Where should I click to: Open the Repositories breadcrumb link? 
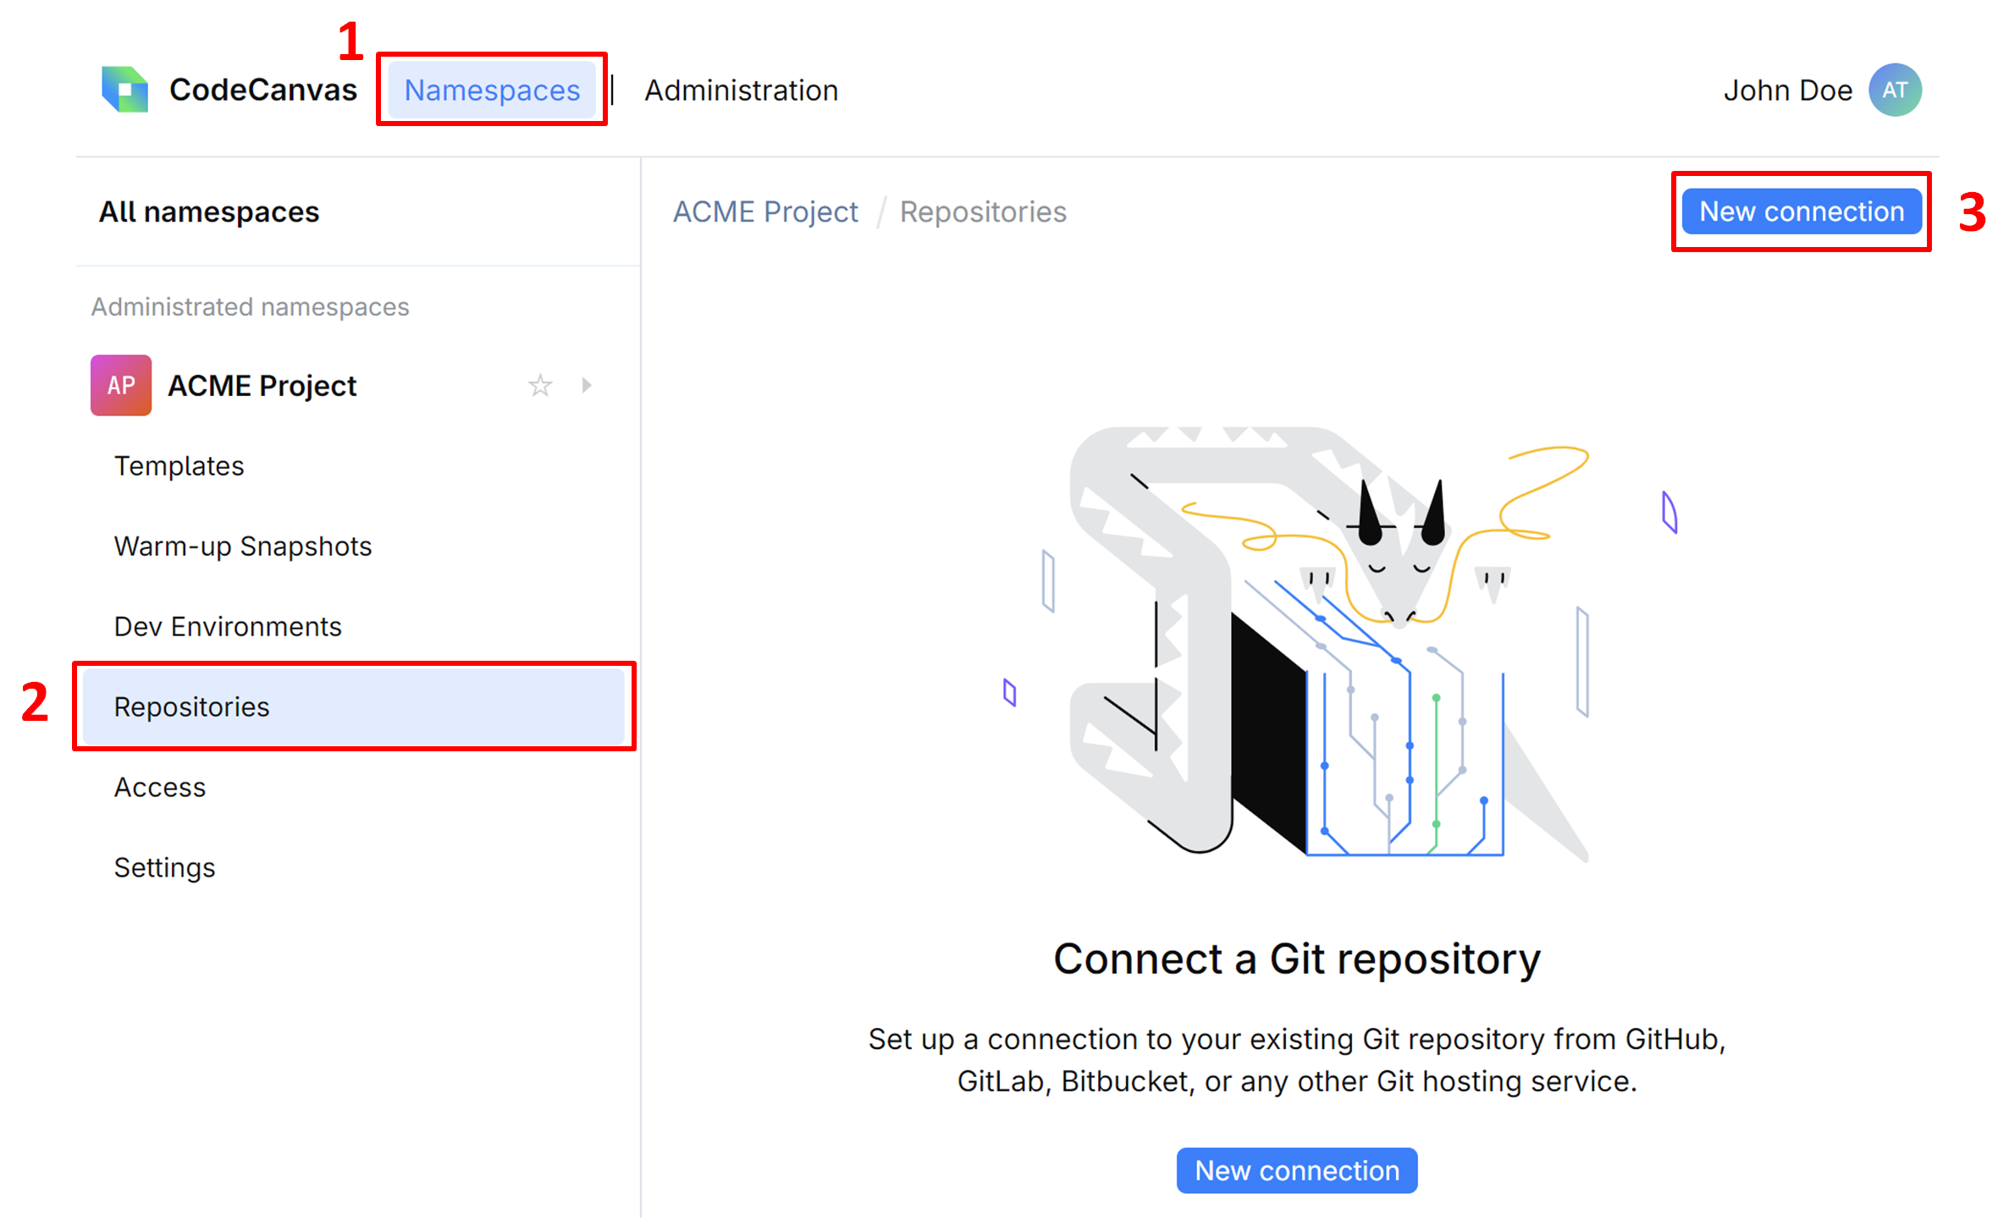(x=983, y=212)
